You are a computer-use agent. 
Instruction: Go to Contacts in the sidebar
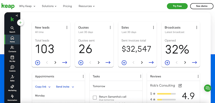point(12,49)
